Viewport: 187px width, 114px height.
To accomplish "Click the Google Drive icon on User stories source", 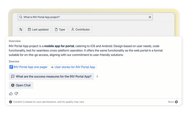I will click(x=52, y=67).
